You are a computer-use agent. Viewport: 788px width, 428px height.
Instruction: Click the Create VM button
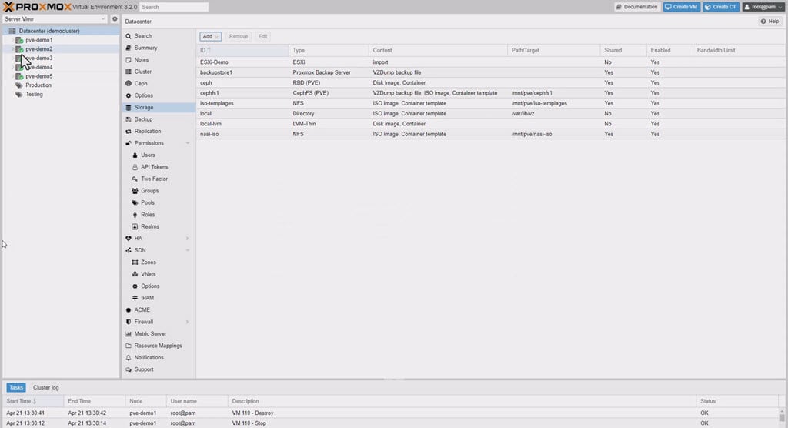tap(682, 7)
